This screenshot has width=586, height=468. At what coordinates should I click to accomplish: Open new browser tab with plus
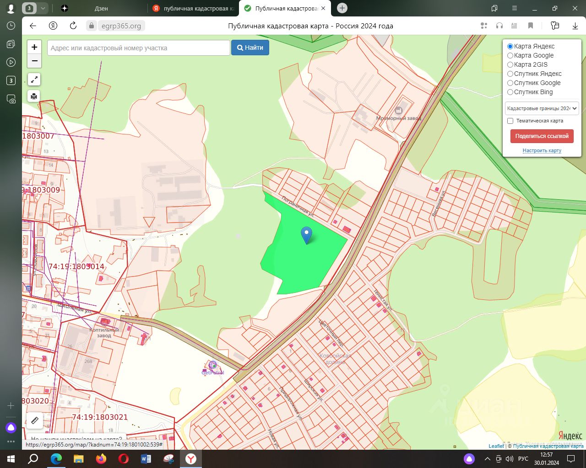342,8
